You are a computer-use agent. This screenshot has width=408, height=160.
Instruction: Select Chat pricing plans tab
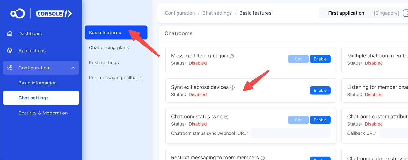[109, 47]
